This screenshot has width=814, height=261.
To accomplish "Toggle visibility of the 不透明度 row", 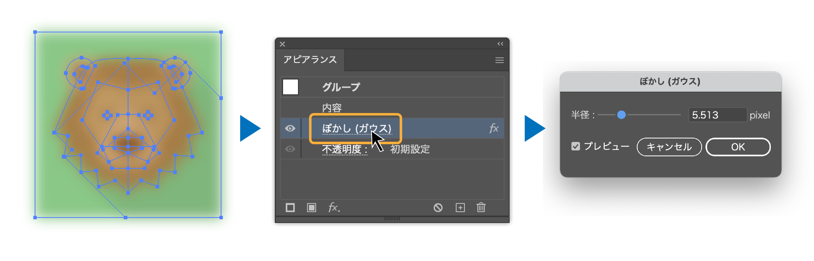I will [290, 149].
